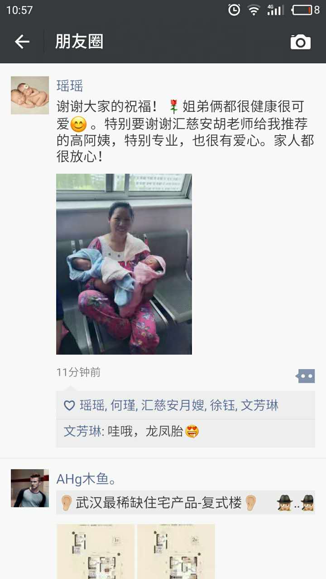Open the comment/like popup button

coord(305,375)
